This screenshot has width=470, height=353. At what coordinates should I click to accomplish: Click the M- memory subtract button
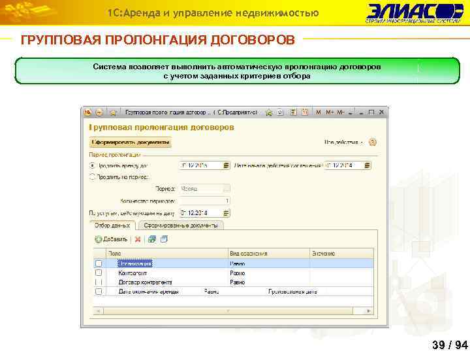click(341, 112)
